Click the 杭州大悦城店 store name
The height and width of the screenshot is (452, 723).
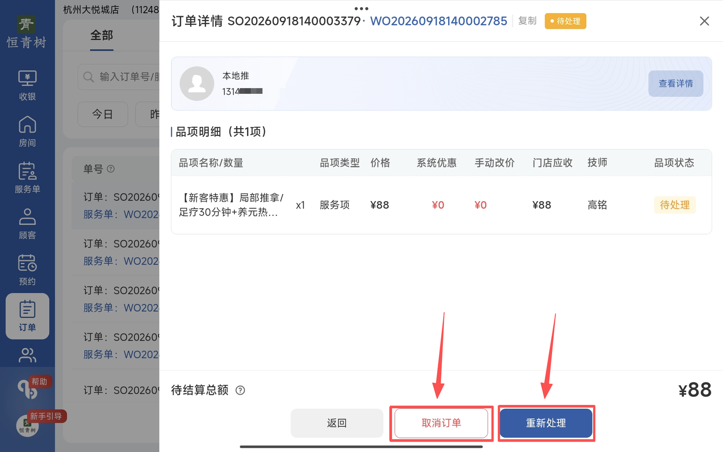tap(91, 9)
